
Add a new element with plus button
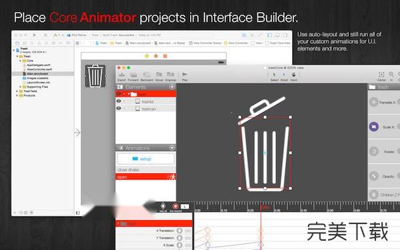coord(172,87)
